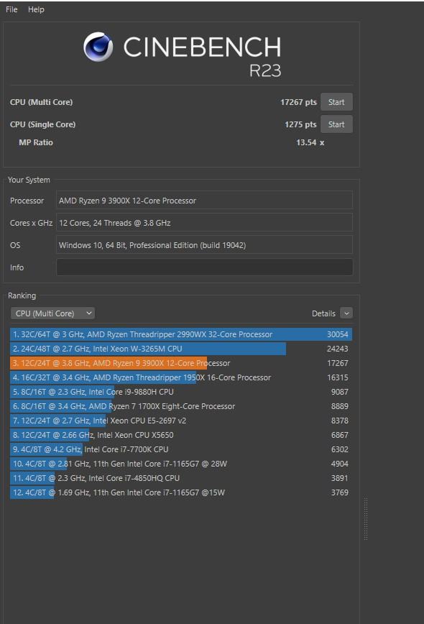The image size is (424, 624).
Task: Open the File menu
Action: 11,9
